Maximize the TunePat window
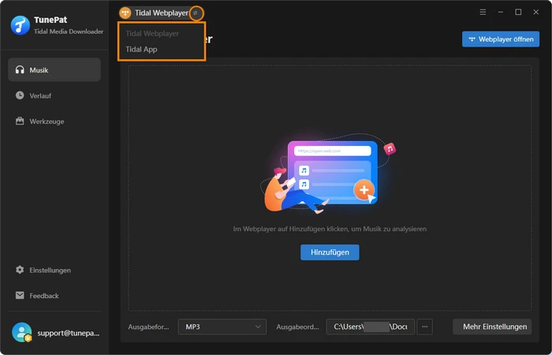This screenshot has width=552, height=355. pyautogui.click(x=518, y=13)
